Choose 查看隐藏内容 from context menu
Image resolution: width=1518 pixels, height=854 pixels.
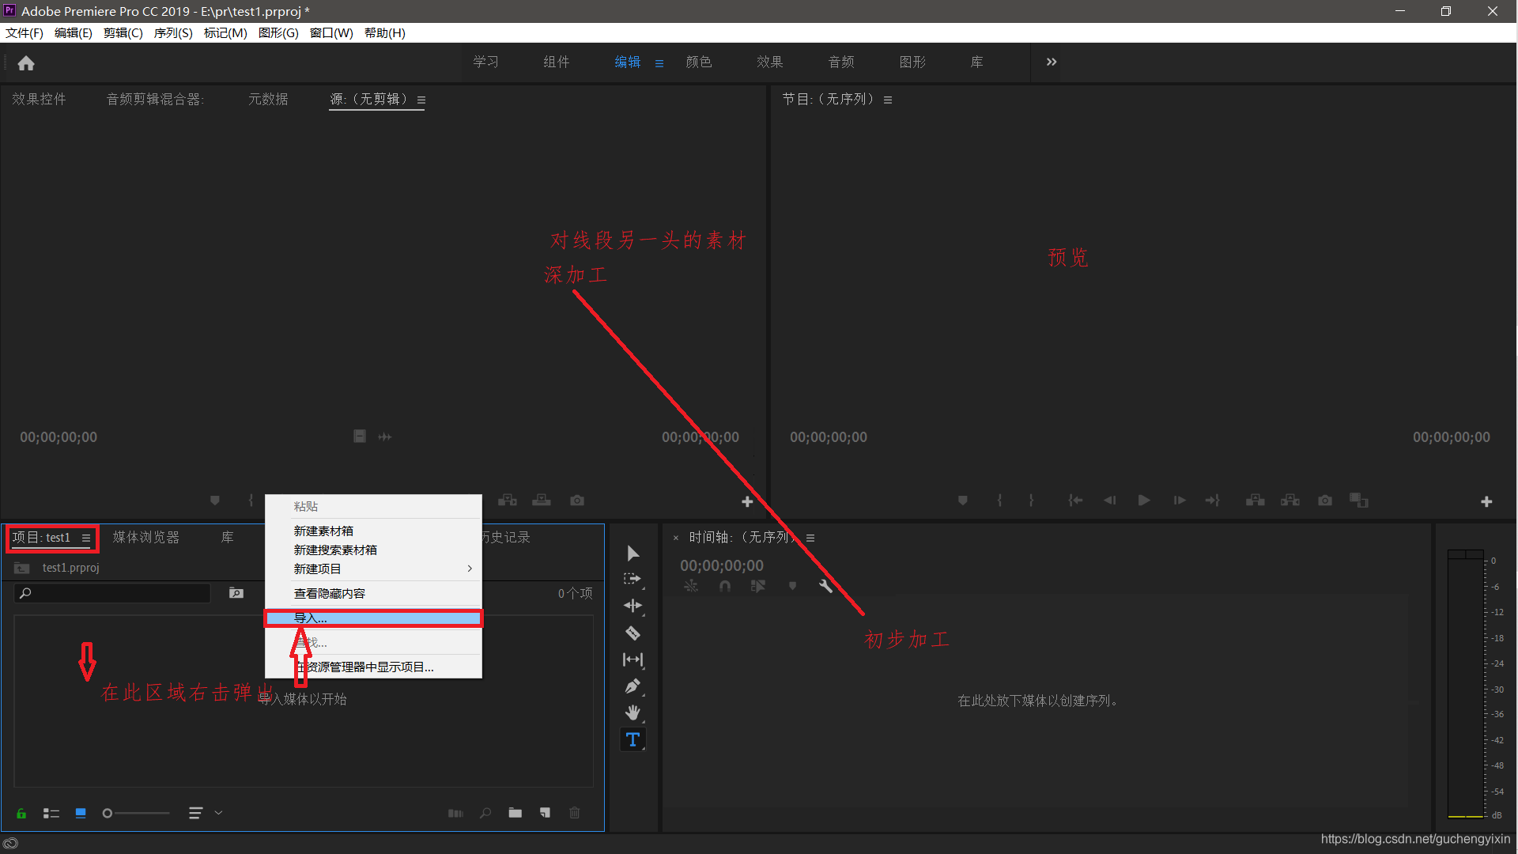(x=373, y=593)
